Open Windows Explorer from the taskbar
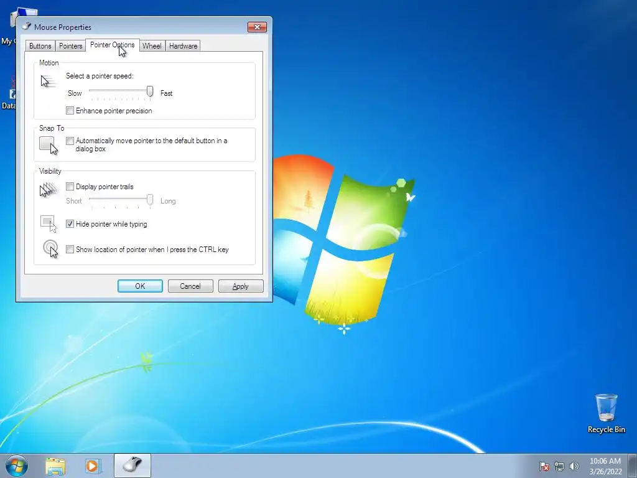This screenshot has height=478, width=637. tap(55, 466)
